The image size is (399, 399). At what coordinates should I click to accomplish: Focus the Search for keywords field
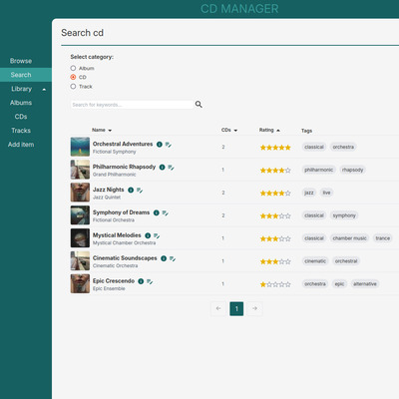coord(132,105)
